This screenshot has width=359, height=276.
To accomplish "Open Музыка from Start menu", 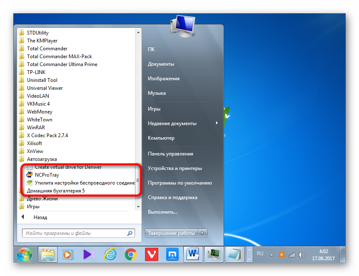I will [x=157, y=93].
